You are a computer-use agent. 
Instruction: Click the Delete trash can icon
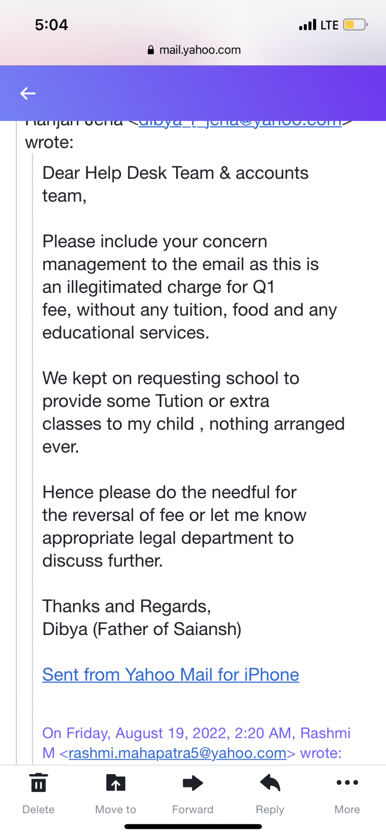click(x=39, y=783)
